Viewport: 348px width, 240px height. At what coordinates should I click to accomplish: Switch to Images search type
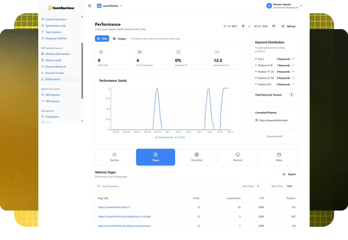coord(119,39)
